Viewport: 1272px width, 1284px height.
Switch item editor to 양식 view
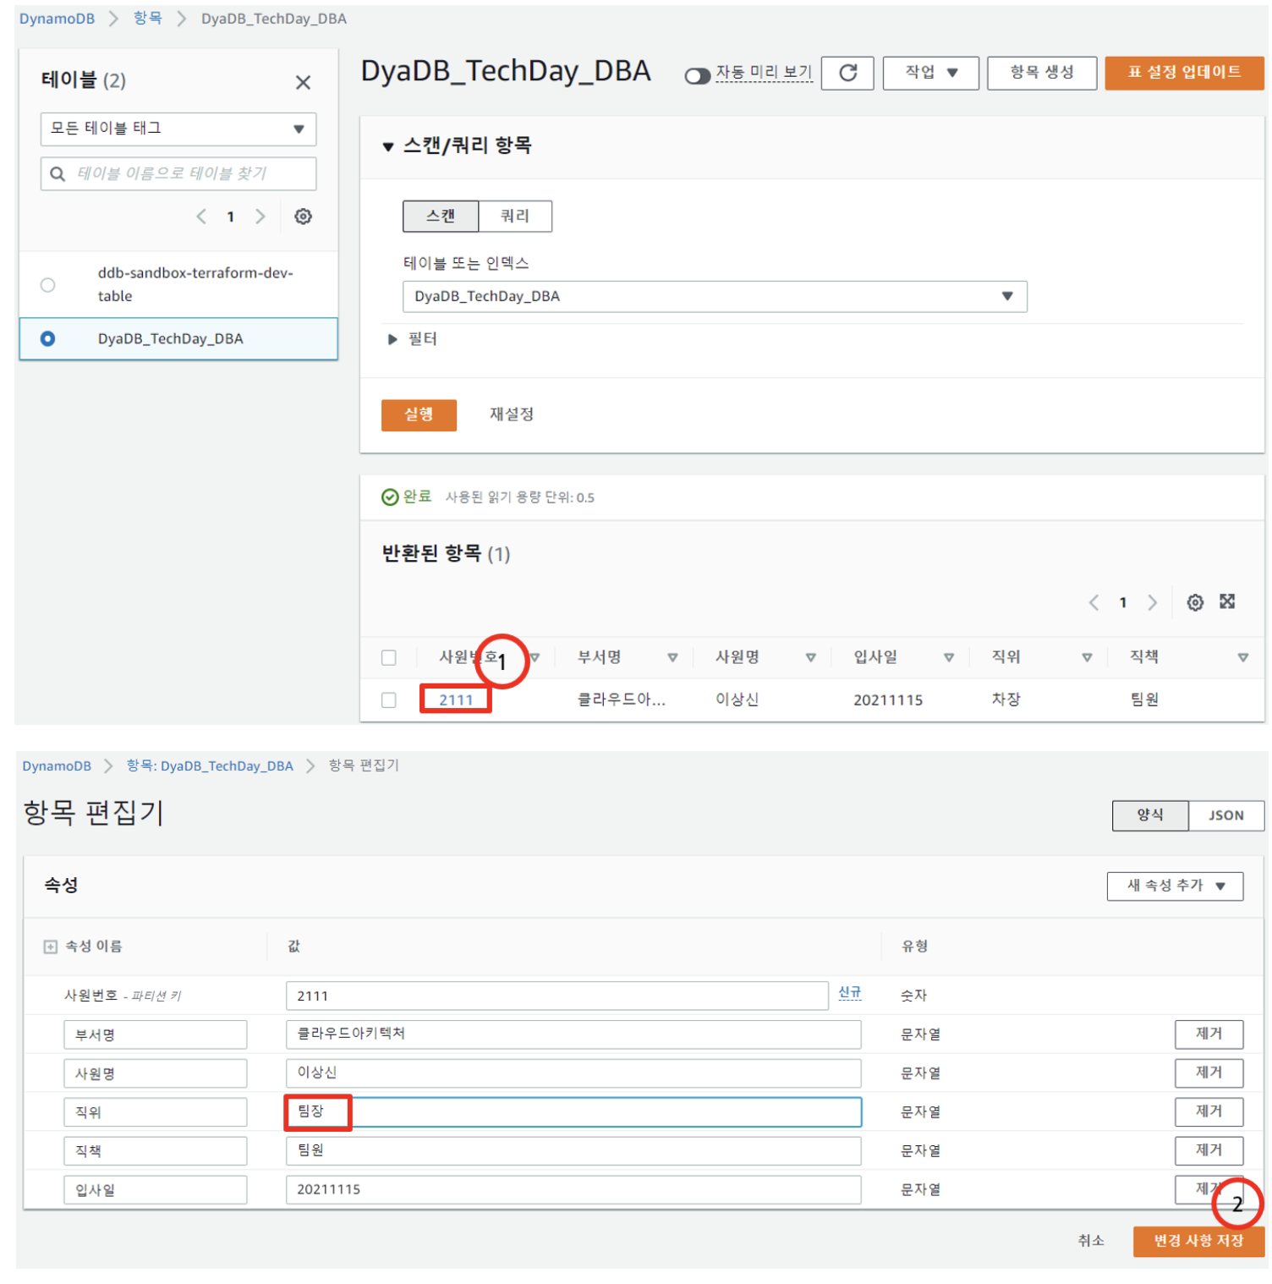point(1150,816)
